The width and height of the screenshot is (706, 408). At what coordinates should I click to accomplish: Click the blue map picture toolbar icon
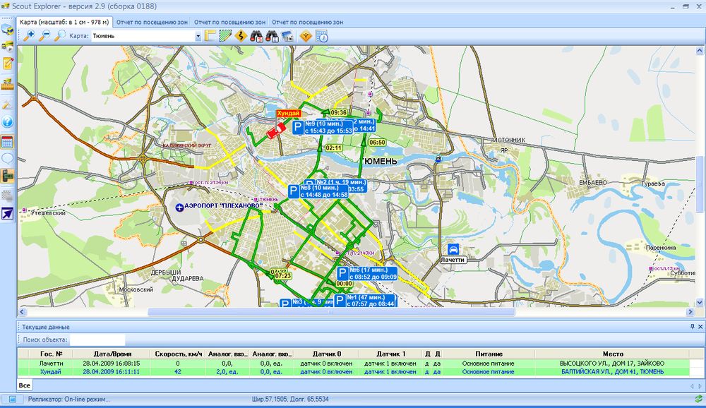point(287,36)
